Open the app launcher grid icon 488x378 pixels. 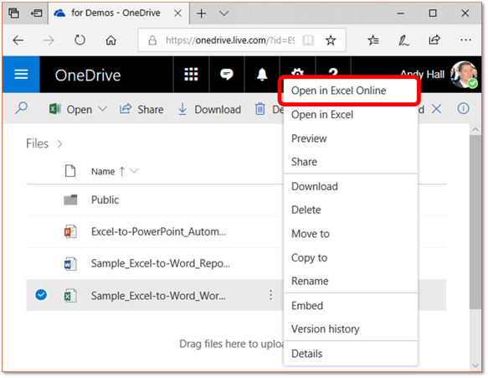click(x=191, y=75)
